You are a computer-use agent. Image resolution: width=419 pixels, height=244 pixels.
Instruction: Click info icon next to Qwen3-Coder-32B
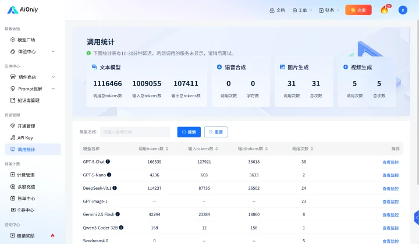121,228
